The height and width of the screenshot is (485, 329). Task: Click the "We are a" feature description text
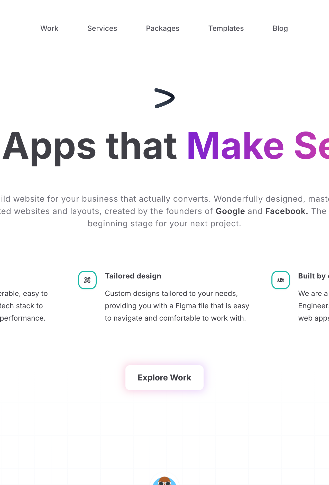click(x=313, y=293)
